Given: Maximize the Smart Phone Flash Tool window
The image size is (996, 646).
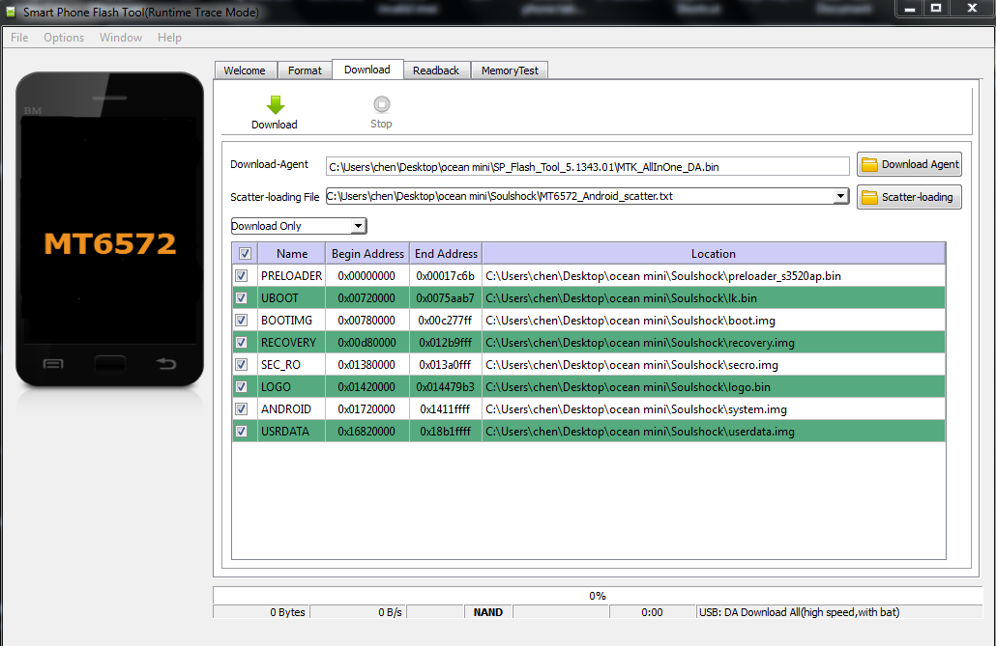Looking at the screenshot, I should 936,9.
